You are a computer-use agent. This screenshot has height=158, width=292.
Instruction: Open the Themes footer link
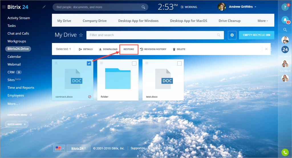(156, 148)
